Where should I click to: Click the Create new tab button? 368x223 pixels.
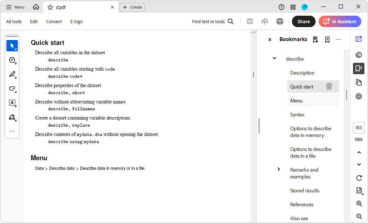tap(132, 7)
